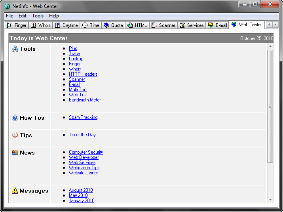Click the scrollbar down arrow
This screenshot has width=283, height=212.
click(270, 200)
